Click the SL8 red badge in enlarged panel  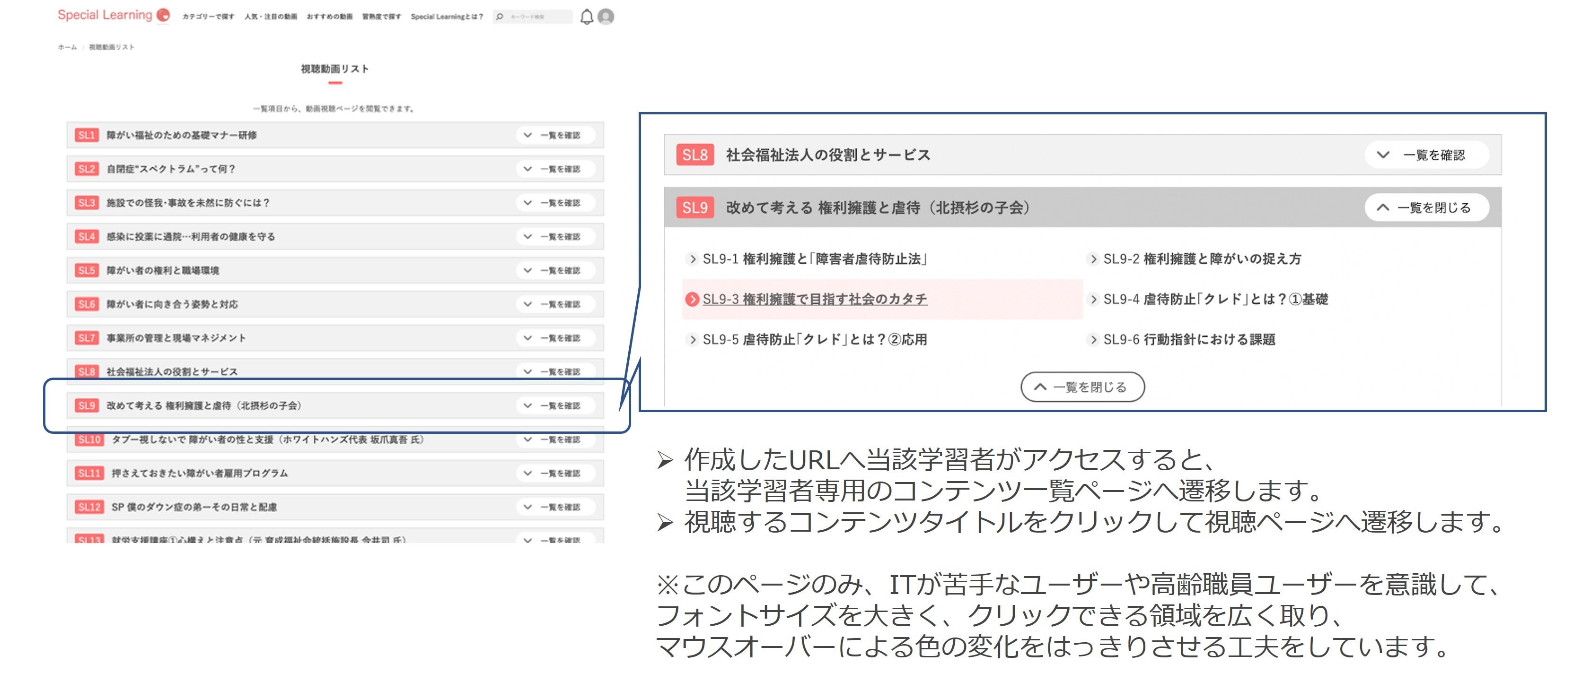(x=694, y=155)
